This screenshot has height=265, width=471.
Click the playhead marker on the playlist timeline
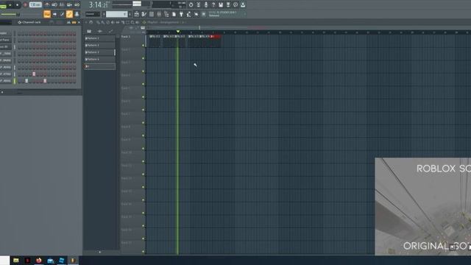tap(178, 32)
